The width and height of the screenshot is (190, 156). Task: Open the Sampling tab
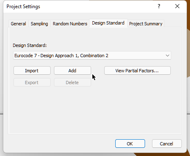click(39, 24)
